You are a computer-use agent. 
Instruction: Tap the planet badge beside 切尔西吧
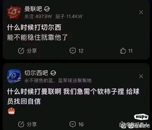coord(53,73)
